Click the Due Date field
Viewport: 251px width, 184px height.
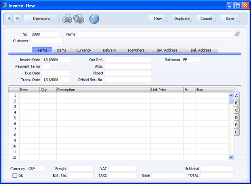(56, 73)
